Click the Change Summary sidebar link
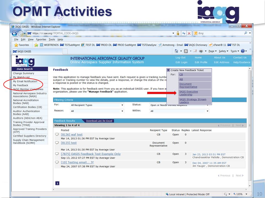265x198 pixels. tap(23, 73)
